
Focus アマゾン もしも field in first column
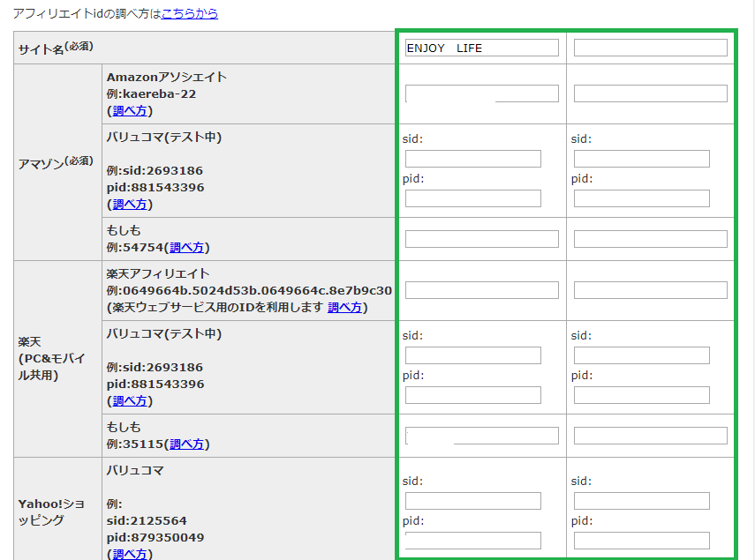pyautogui.click(x=482, y=239)
